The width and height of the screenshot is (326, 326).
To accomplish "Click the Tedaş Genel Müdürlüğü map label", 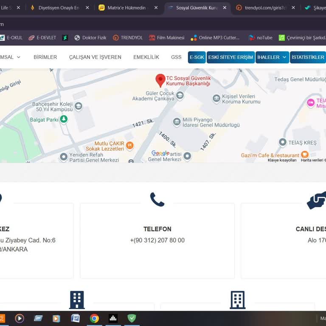I will pyautogui.click(x=300, y=79).
